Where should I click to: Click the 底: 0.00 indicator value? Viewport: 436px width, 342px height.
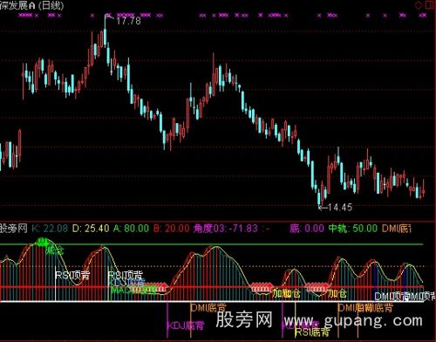(x=307, y=229)
